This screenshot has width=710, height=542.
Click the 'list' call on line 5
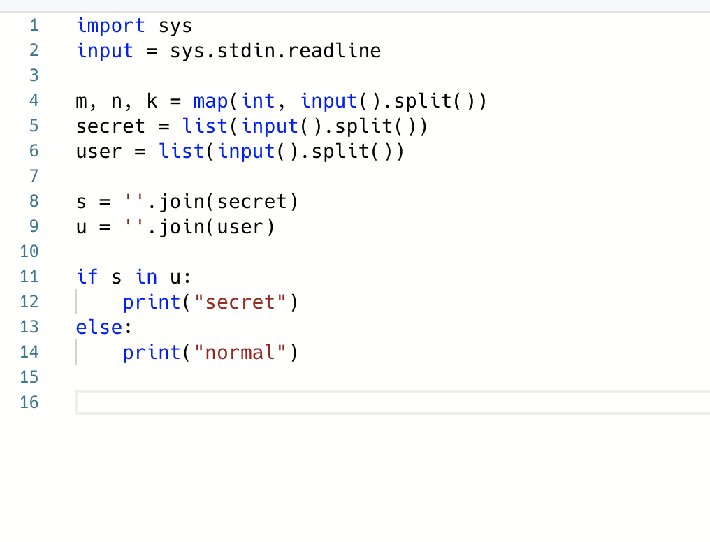[205, 126]
